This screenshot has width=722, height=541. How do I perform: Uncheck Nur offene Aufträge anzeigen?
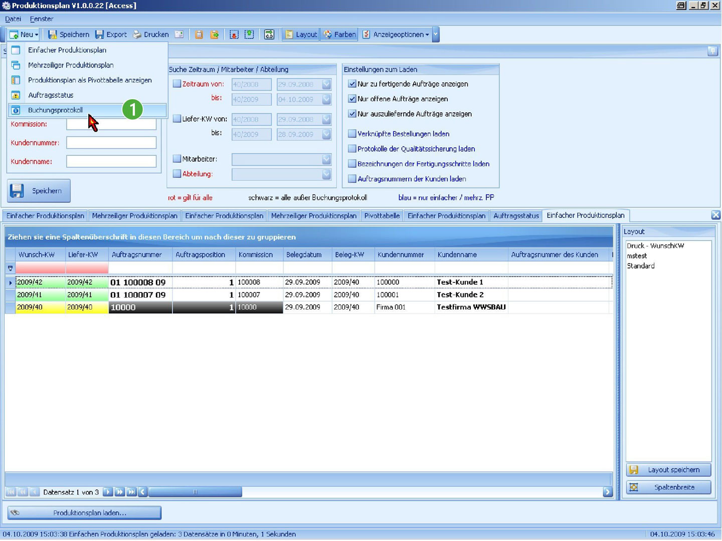[352, 99]
